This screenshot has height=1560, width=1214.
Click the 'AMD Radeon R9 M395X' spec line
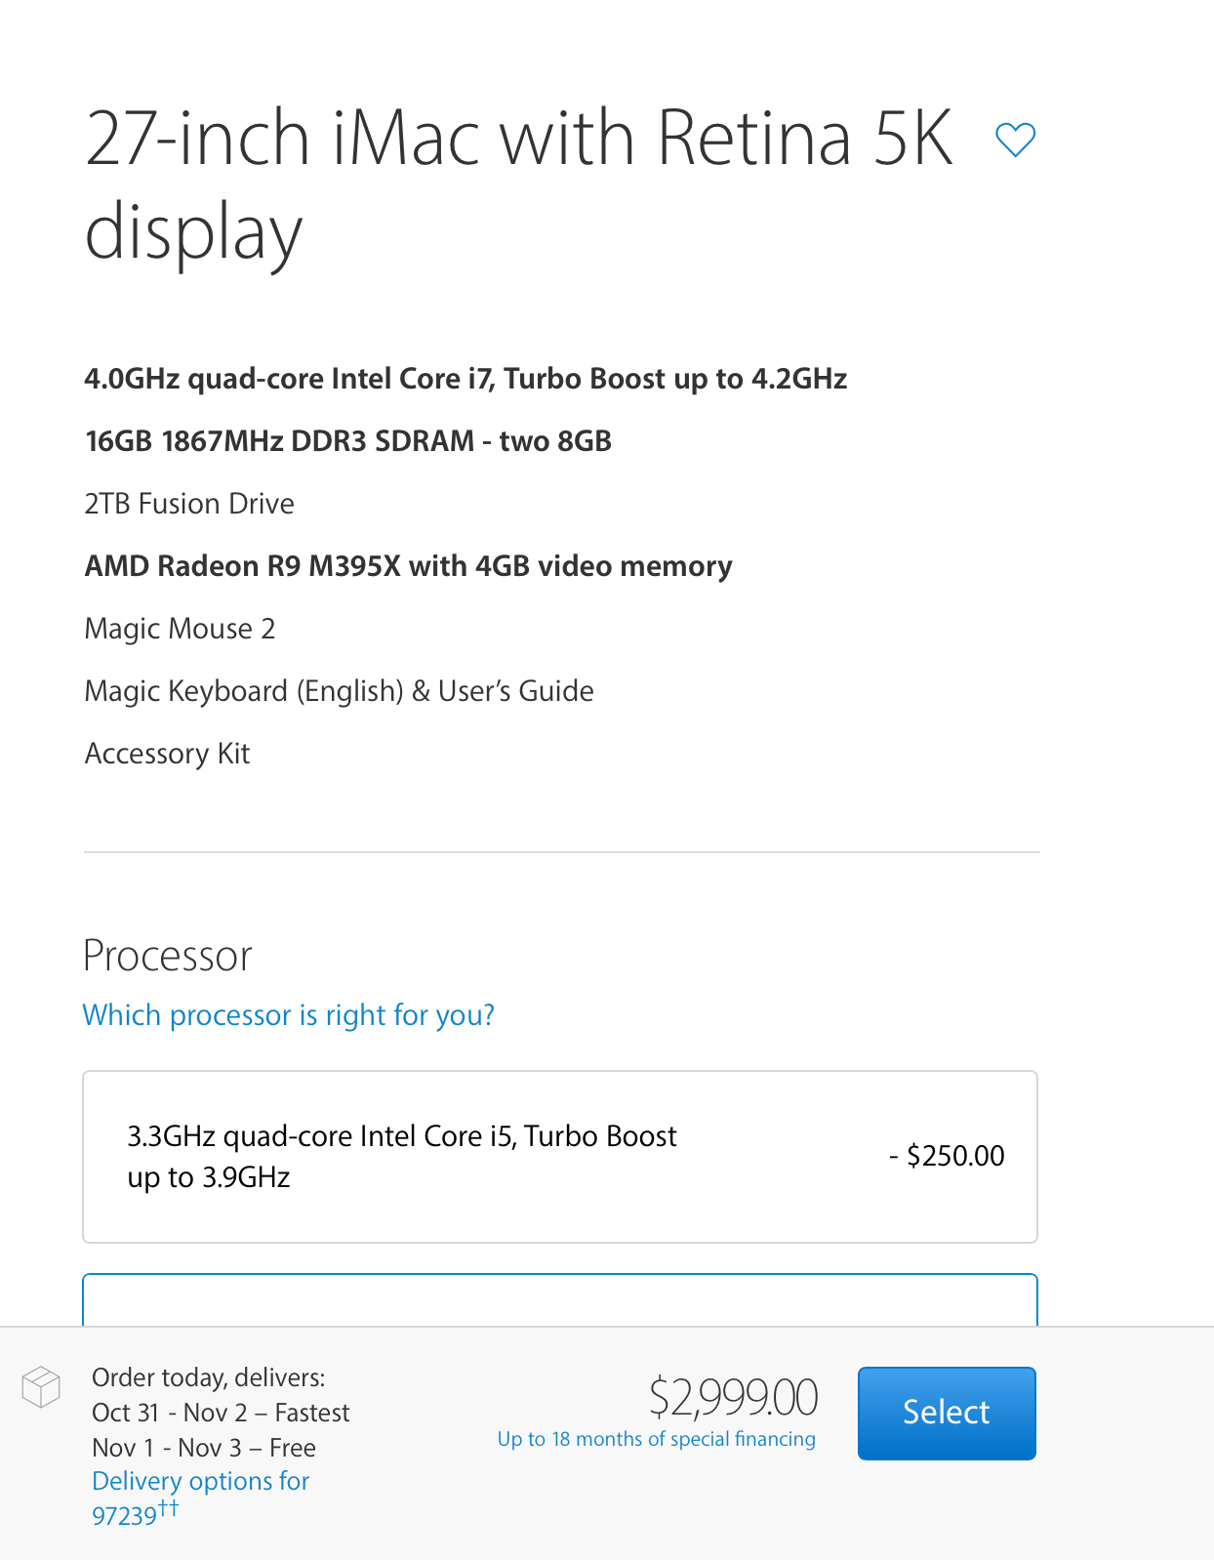(408, 566)
